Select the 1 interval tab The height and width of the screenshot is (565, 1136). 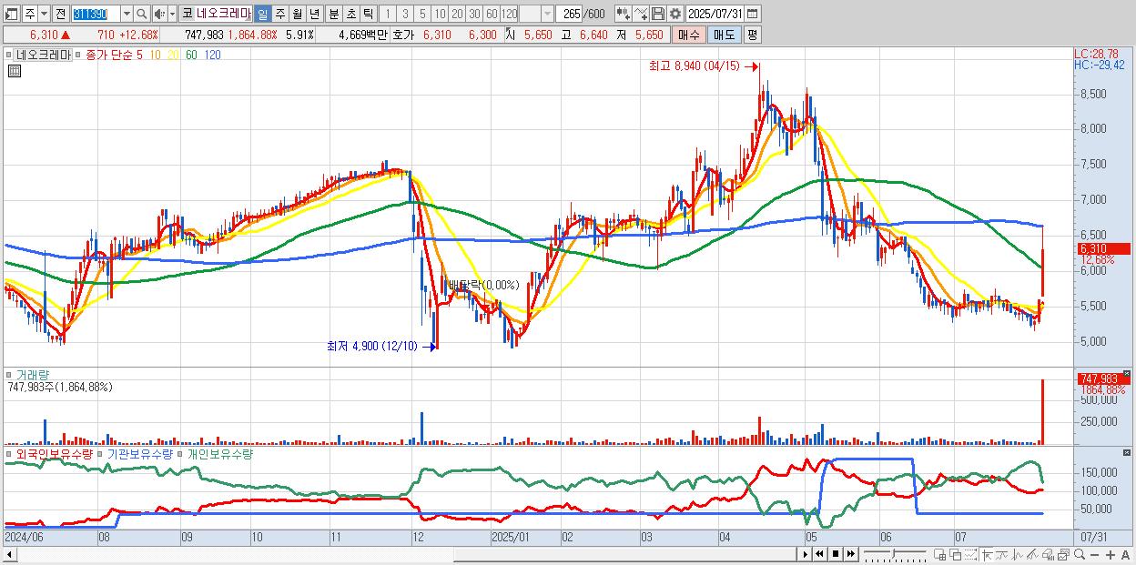point(387,14)
